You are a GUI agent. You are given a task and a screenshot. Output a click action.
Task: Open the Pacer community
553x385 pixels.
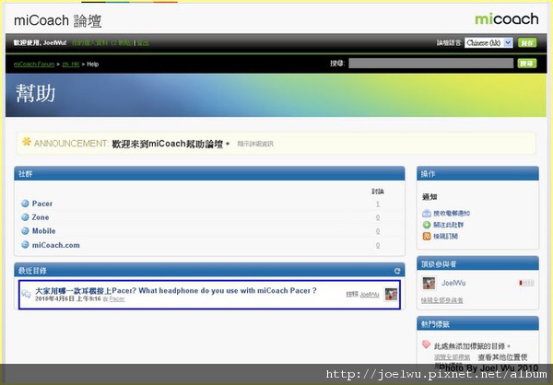[42, 204]
